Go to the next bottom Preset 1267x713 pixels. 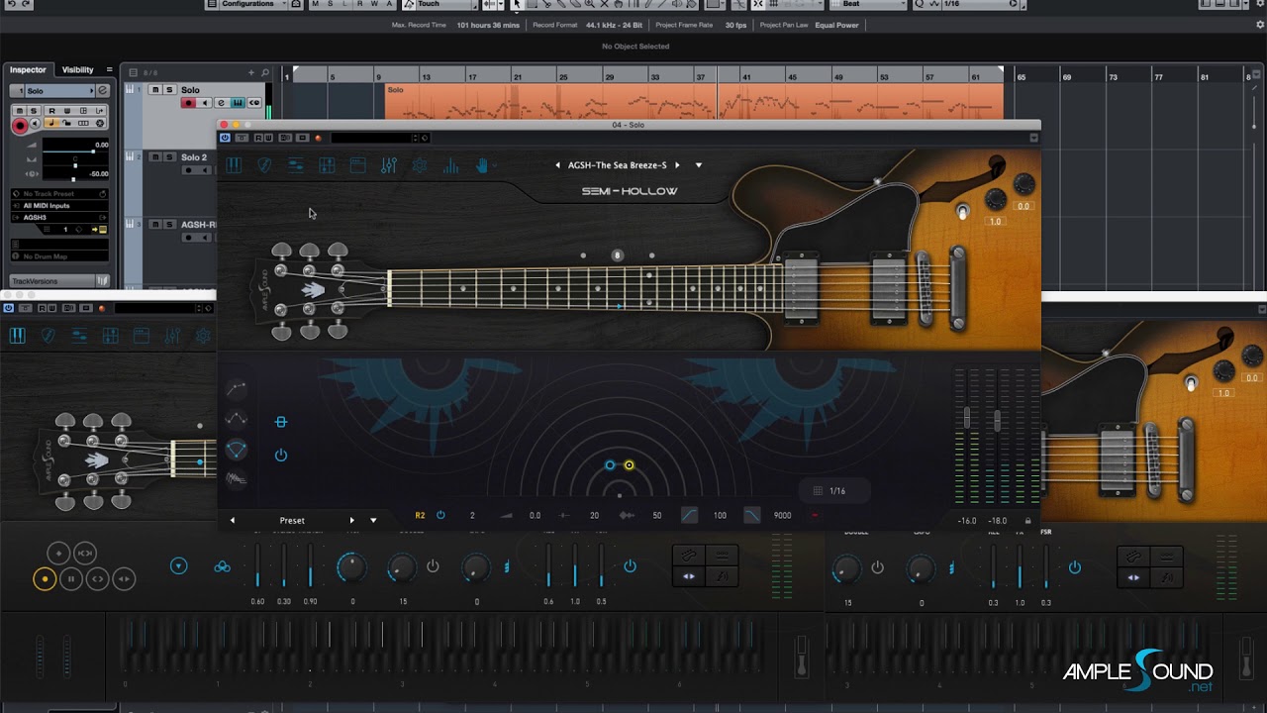[x=351, y=520]
